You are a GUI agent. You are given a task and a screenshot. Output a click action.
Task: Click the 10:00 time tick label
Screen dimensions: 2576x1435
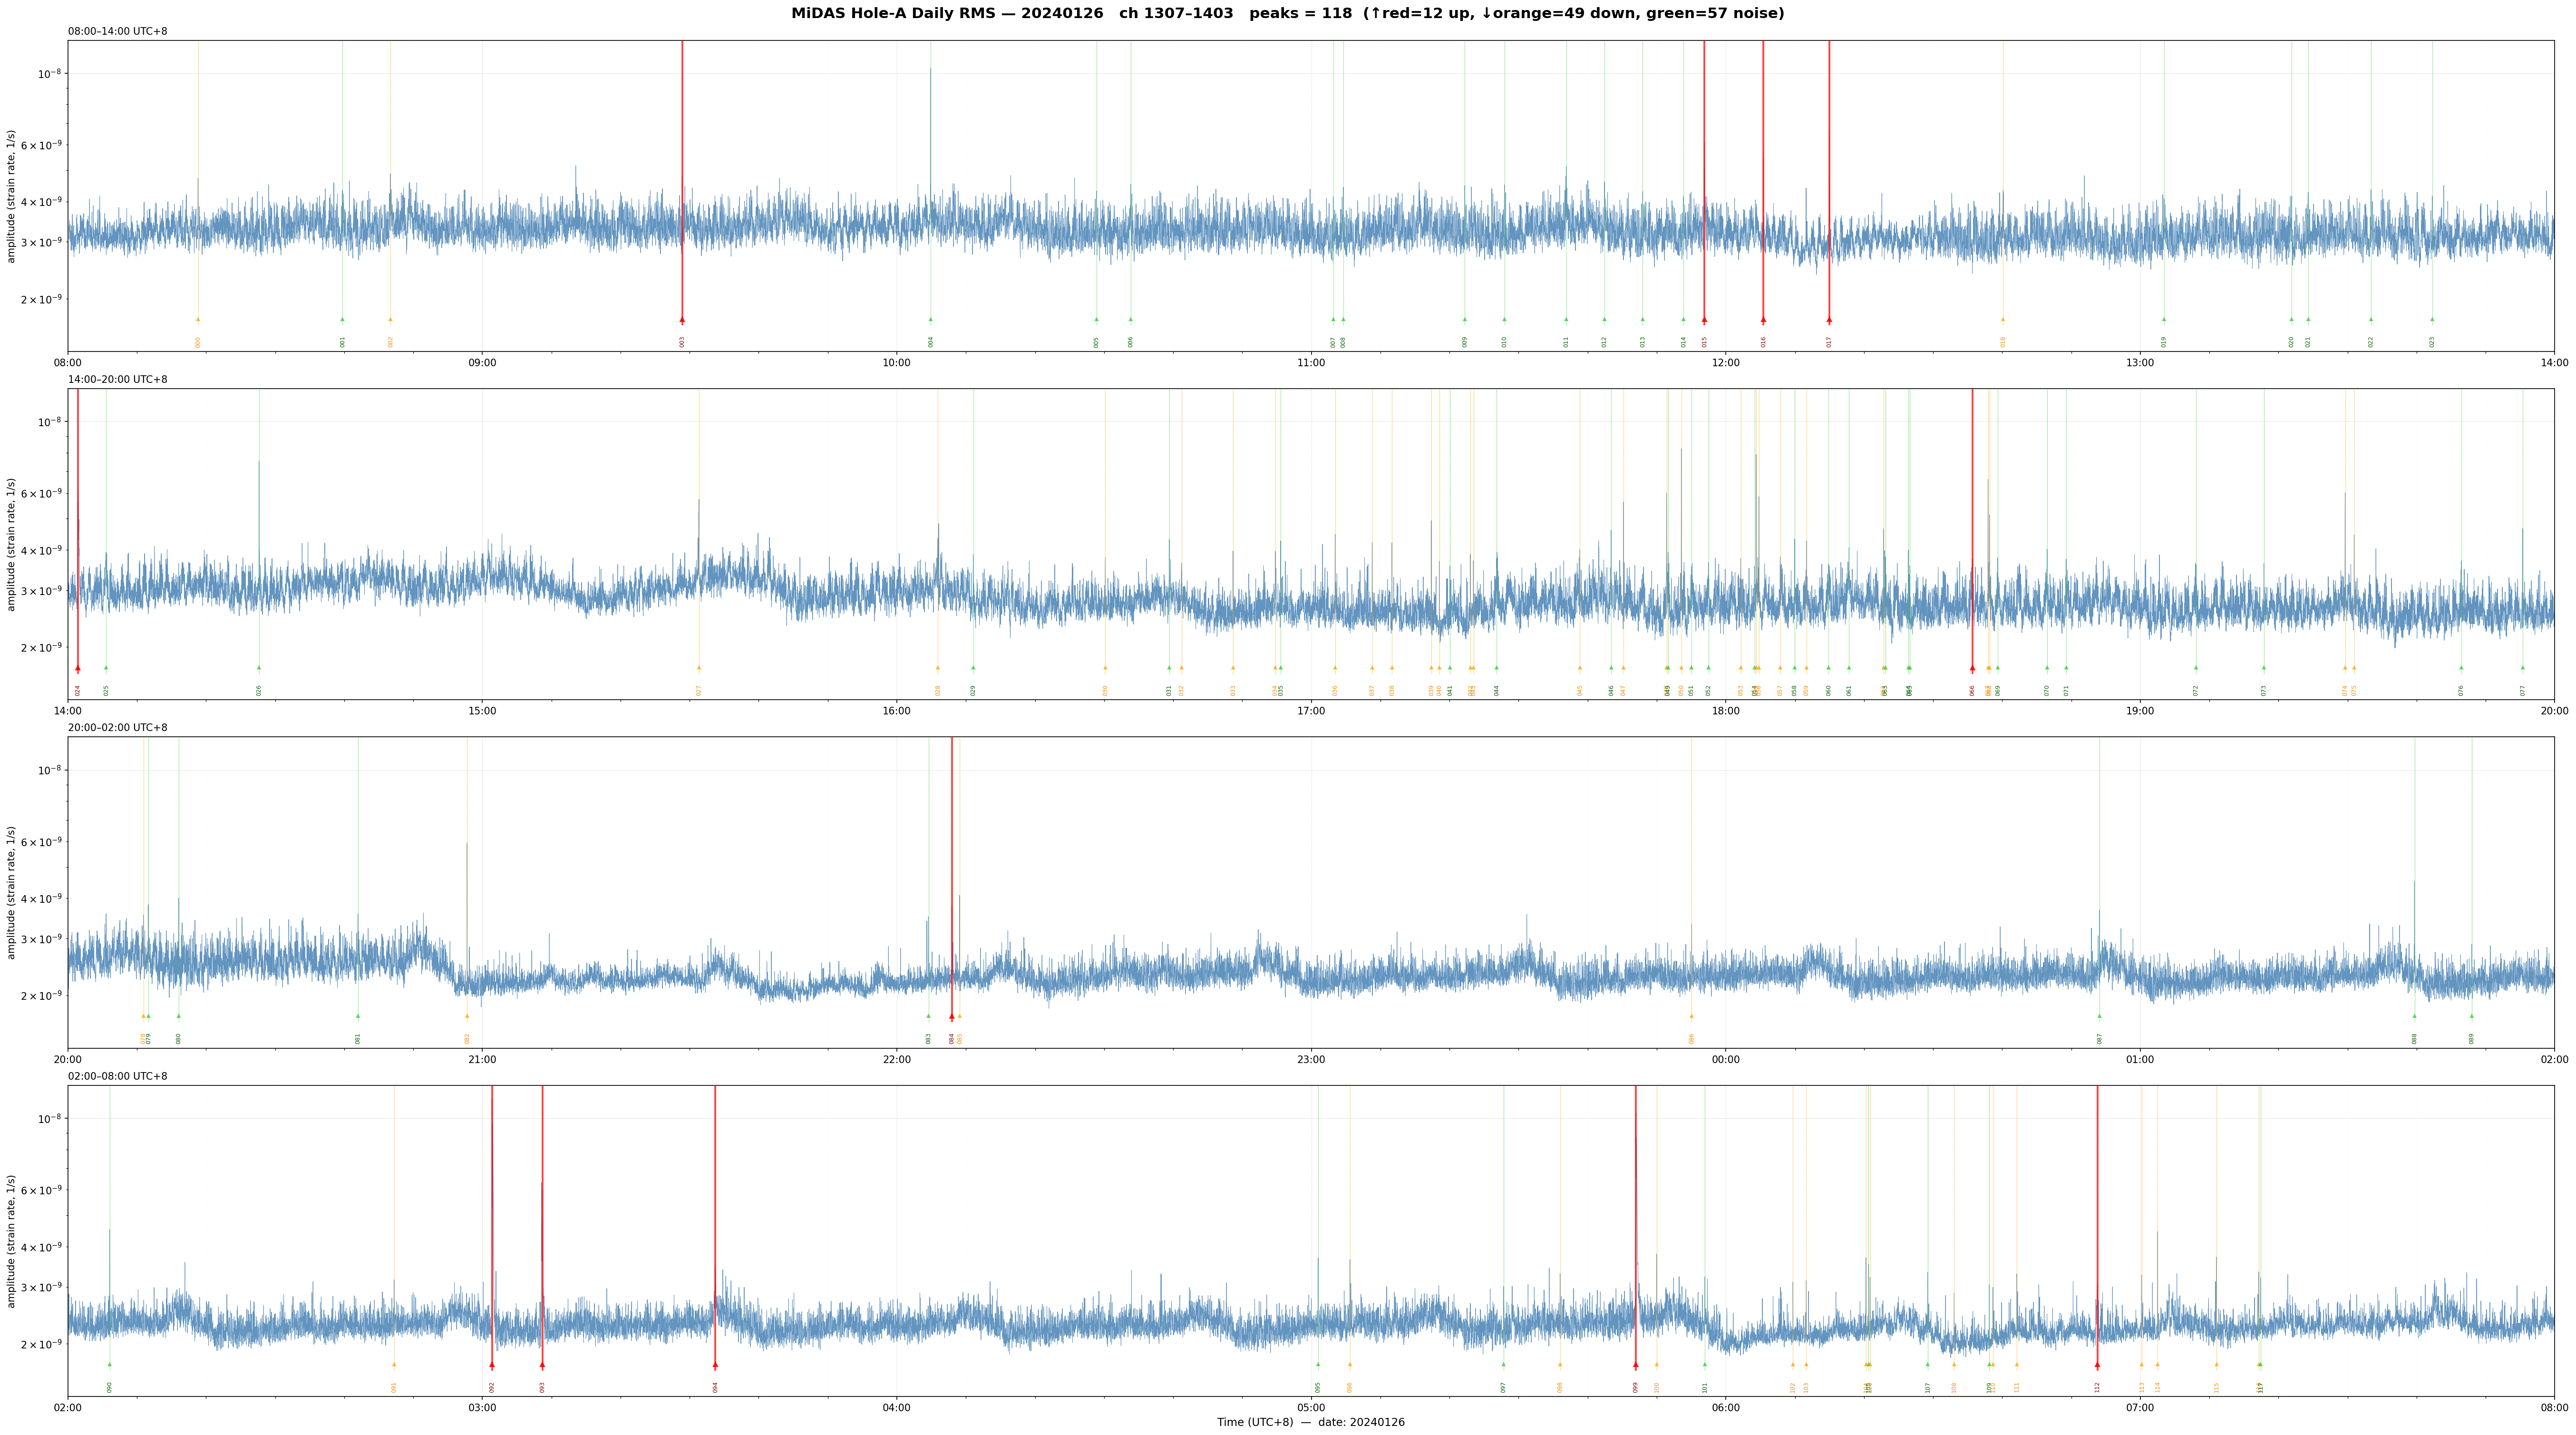click(897, 363)
